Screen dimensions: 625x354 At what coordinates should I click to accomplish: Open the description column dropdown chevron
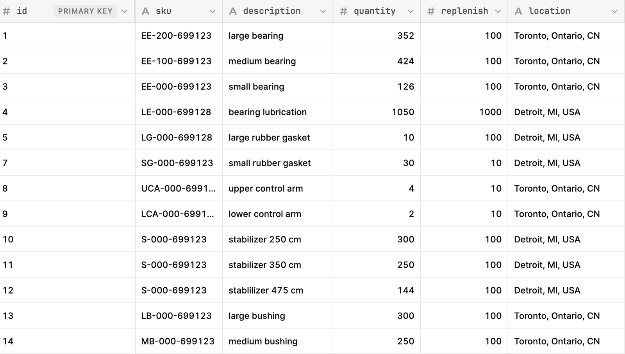[x=323, y=11]
